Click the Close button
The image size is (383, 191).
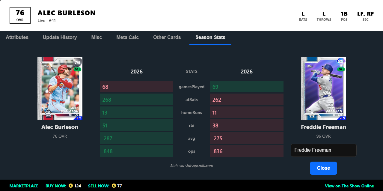point(323,168)
